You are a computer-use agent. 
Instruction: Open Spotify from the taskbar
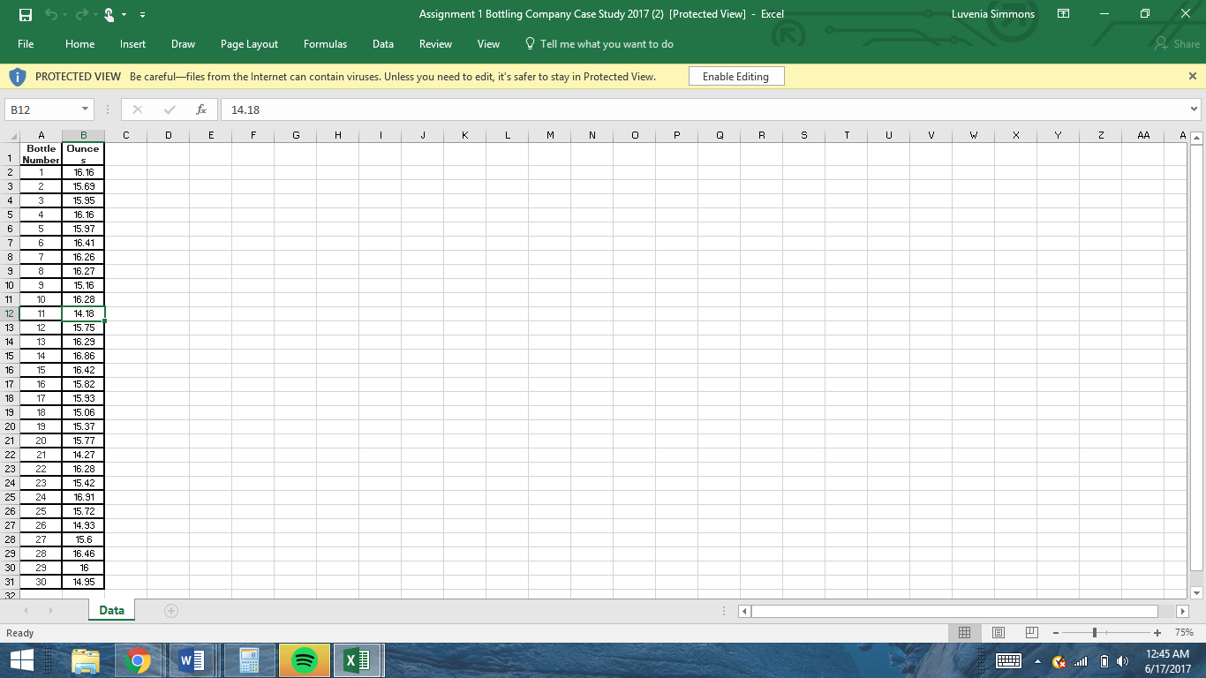tap(304, 660)
